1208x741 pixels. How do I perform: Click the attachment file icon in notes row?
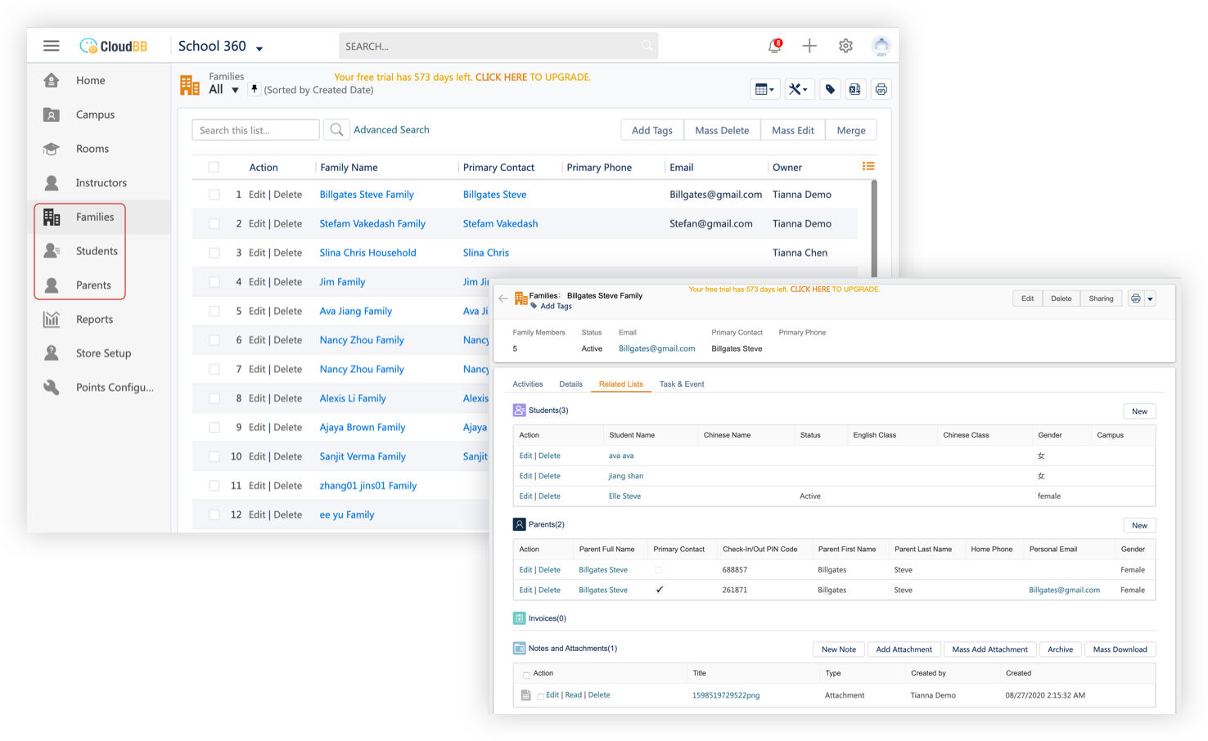(525, 695)
